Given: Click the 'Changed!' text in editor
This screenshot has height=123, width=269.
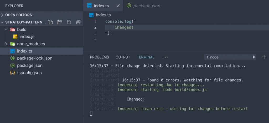Looking at the screenshot, I should (124, 27).
